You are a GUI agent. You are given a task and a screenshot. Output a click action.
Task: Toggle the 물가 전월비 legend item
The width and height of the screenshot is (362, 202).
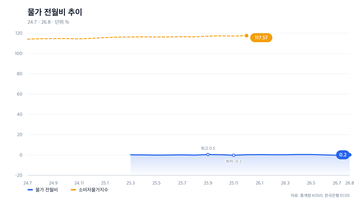(x=42, y=190)
